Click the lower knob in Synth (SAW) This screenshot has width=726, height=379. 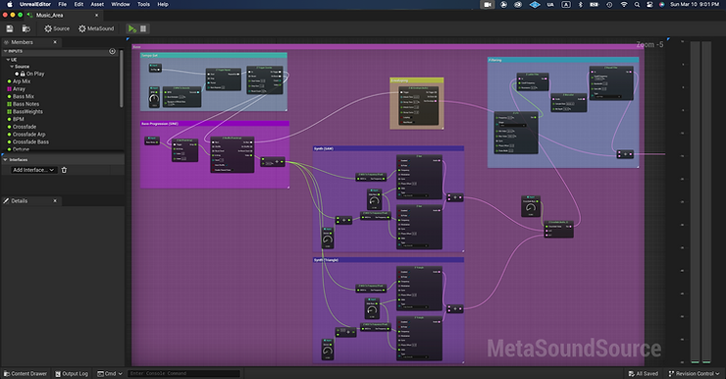(328, 240)
